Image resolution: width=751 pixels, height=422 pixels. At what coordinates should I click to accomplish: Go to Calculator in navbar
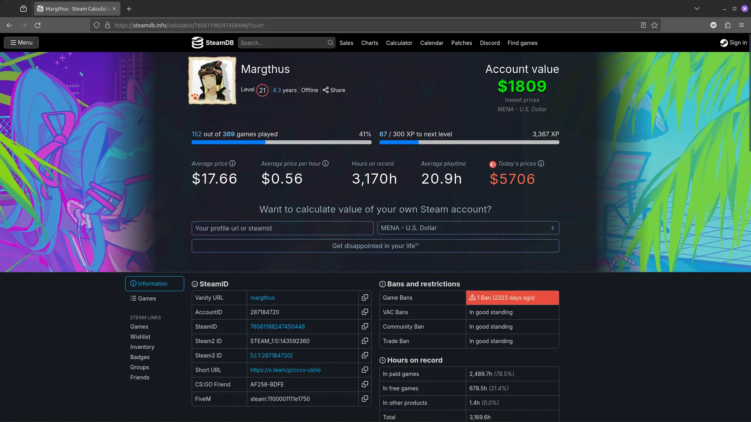pos(399,43)
